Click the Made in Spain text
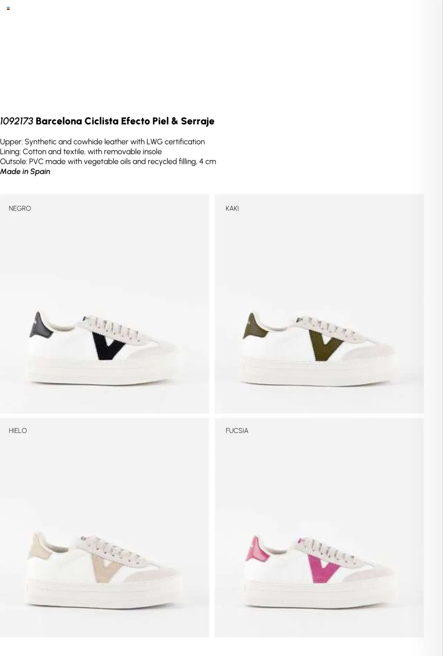443x656 pixels. [x=25, y=172]
